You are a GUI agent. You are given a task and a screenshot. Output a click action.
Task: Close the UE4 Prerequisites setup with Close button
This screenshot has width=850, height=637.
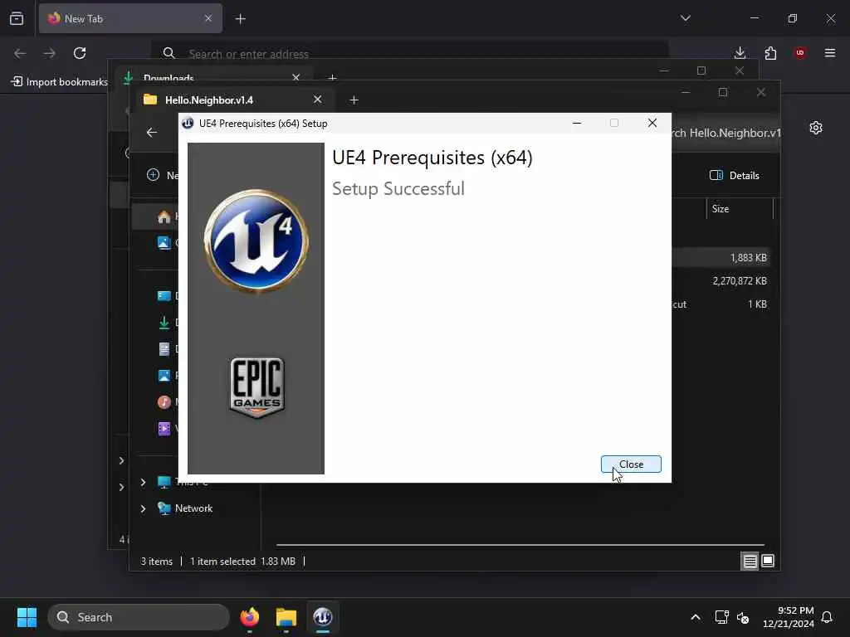(x=631, y=464)
